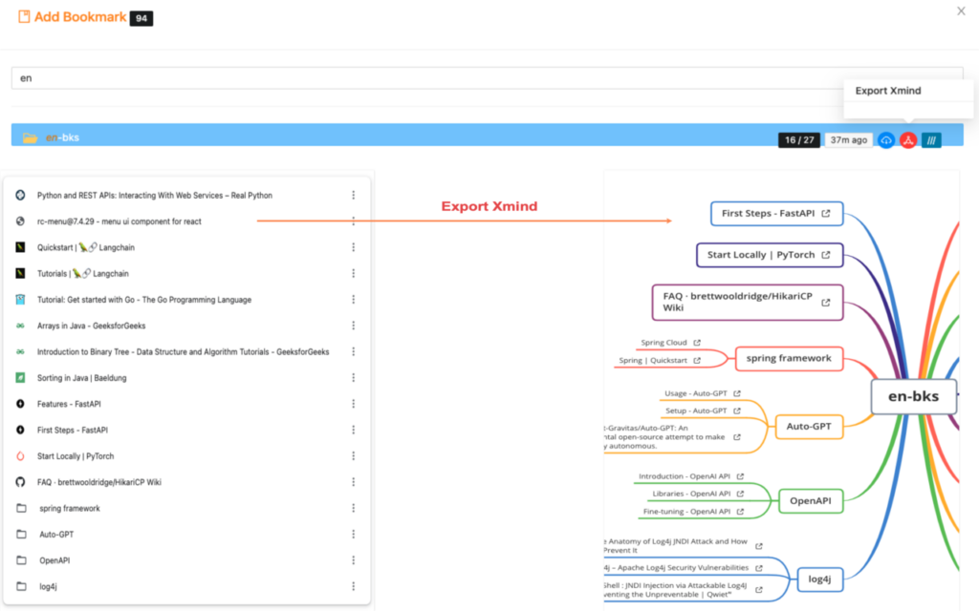Viewport: 979px width, 611px height.
Task: Click the Real Python favicon
Action: 21,195
